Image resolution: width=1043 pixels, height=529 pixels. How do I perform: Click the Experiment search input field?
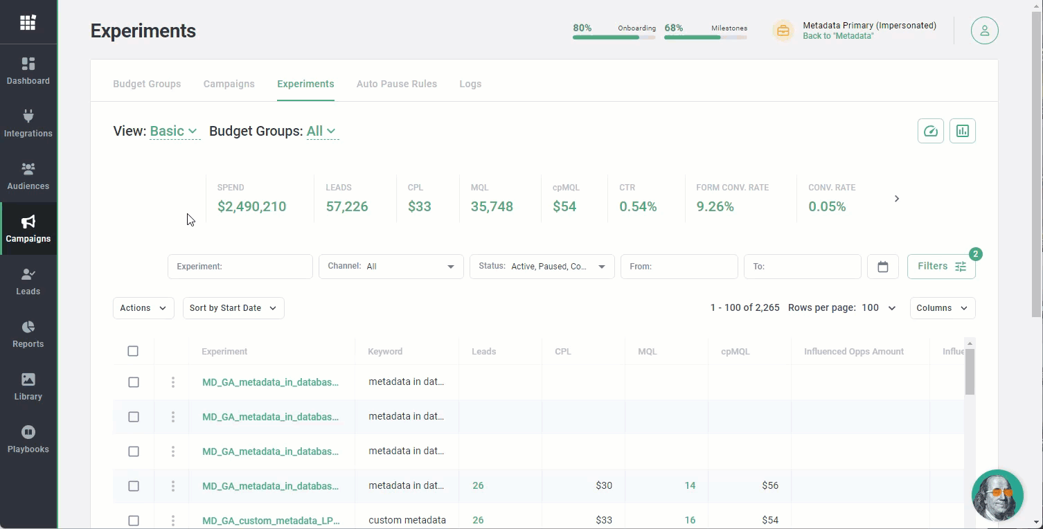point(240,267)
